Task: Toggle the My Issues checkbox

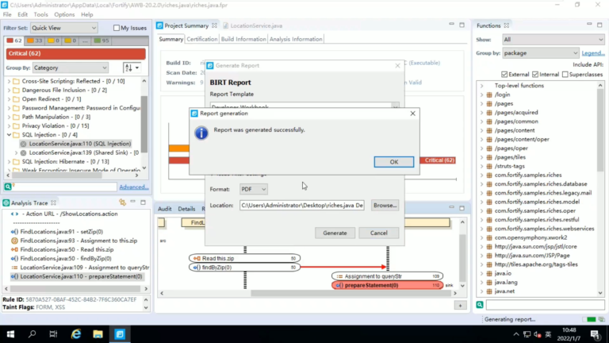Action: (x=116, y=28)
